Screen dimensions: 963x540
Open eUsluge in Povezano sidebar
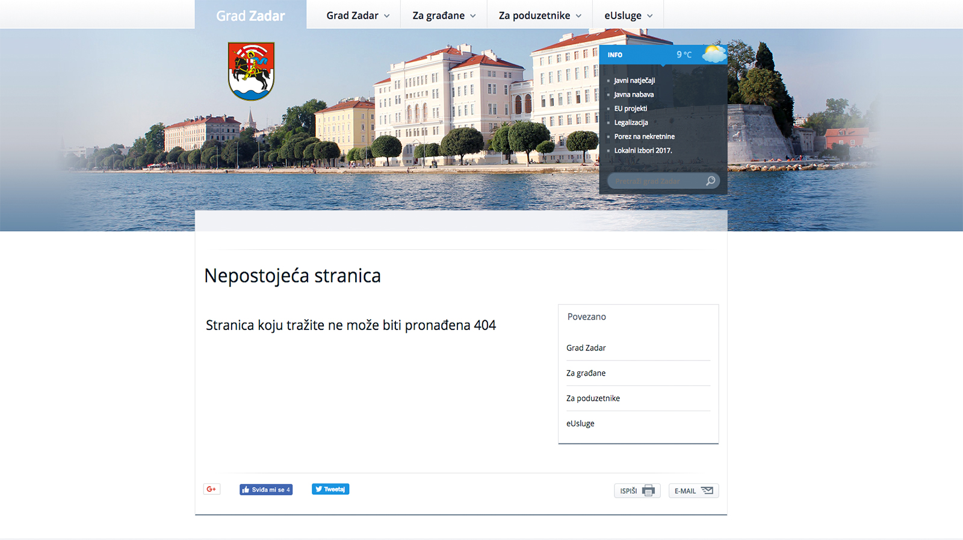click(x=580, y=424)
